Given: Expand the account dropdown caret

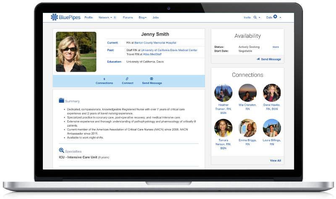Looking at the screenshot, I should (x=280, y=18).
